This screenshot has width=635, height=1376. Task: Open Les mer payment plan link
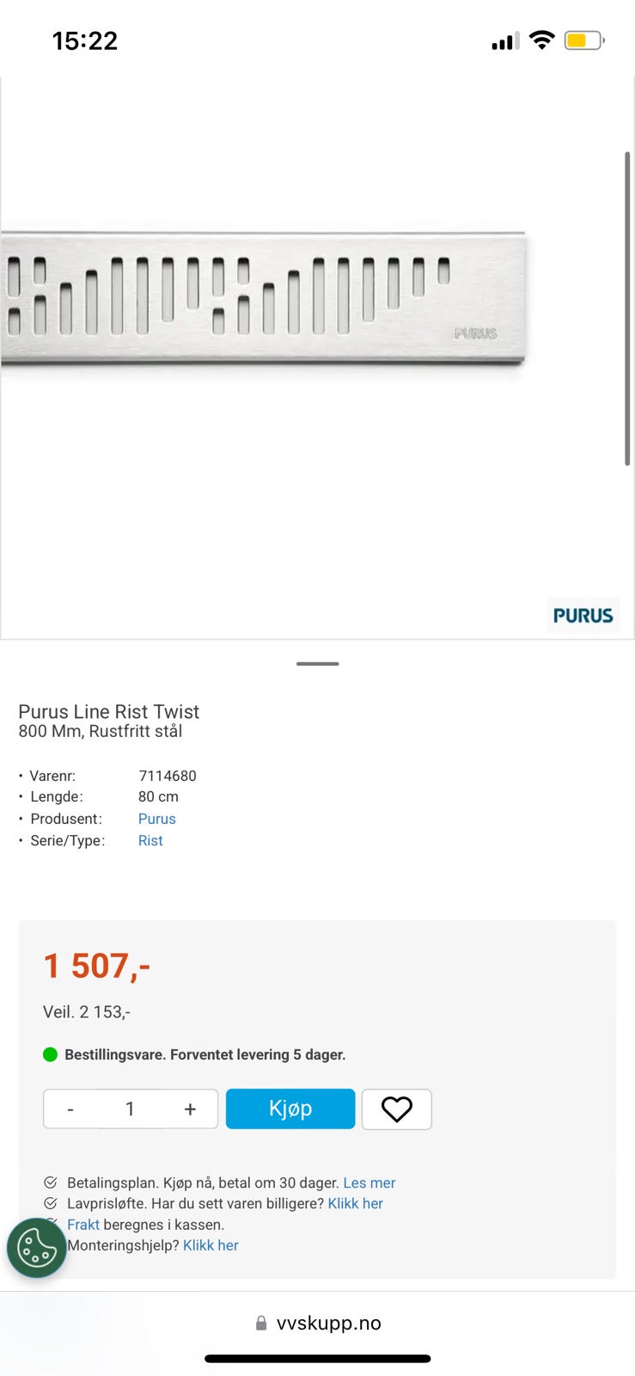[x=369, y=1182]
